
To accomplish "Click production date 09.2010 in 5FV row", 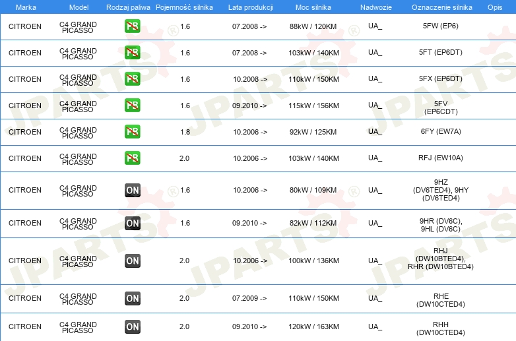I will click(249, 106).
